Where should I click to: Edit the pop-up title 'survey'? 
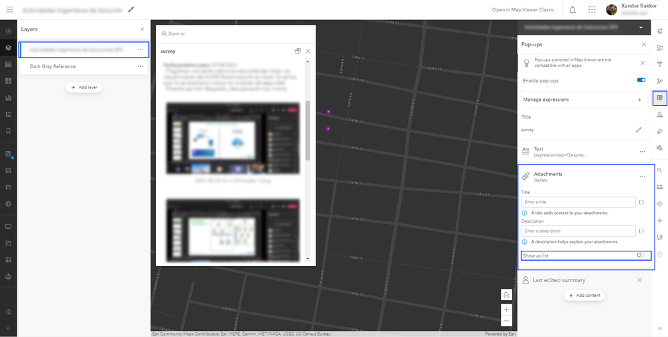638,130
